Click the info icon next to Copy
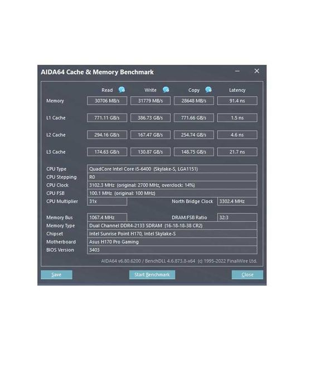The height and width of the screenshot is (391, 330). [208, 89]
